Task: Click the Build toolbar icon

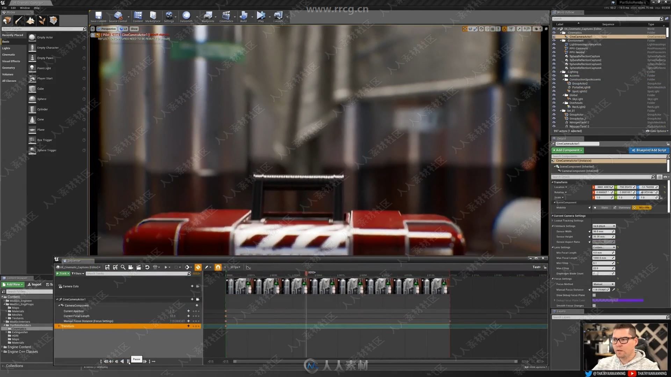Action: (243, 17)
